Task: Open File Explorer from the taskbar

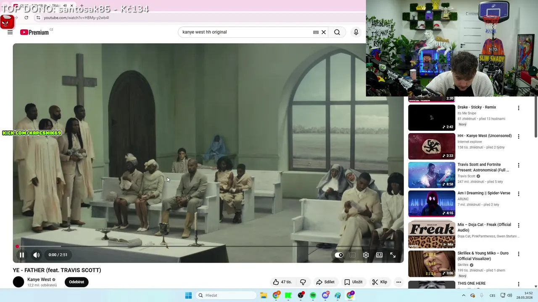Action: point(264,295)
